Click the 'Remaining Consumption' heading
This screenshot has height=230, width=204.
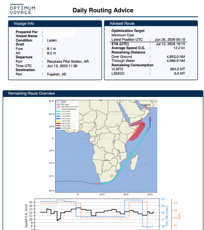(133, 65)
